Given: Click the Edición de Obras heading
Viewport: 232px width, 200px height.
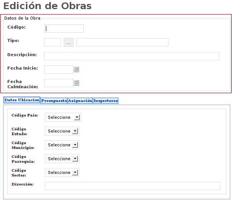Looking at the screenshot, I should click(x=47, y=6).
